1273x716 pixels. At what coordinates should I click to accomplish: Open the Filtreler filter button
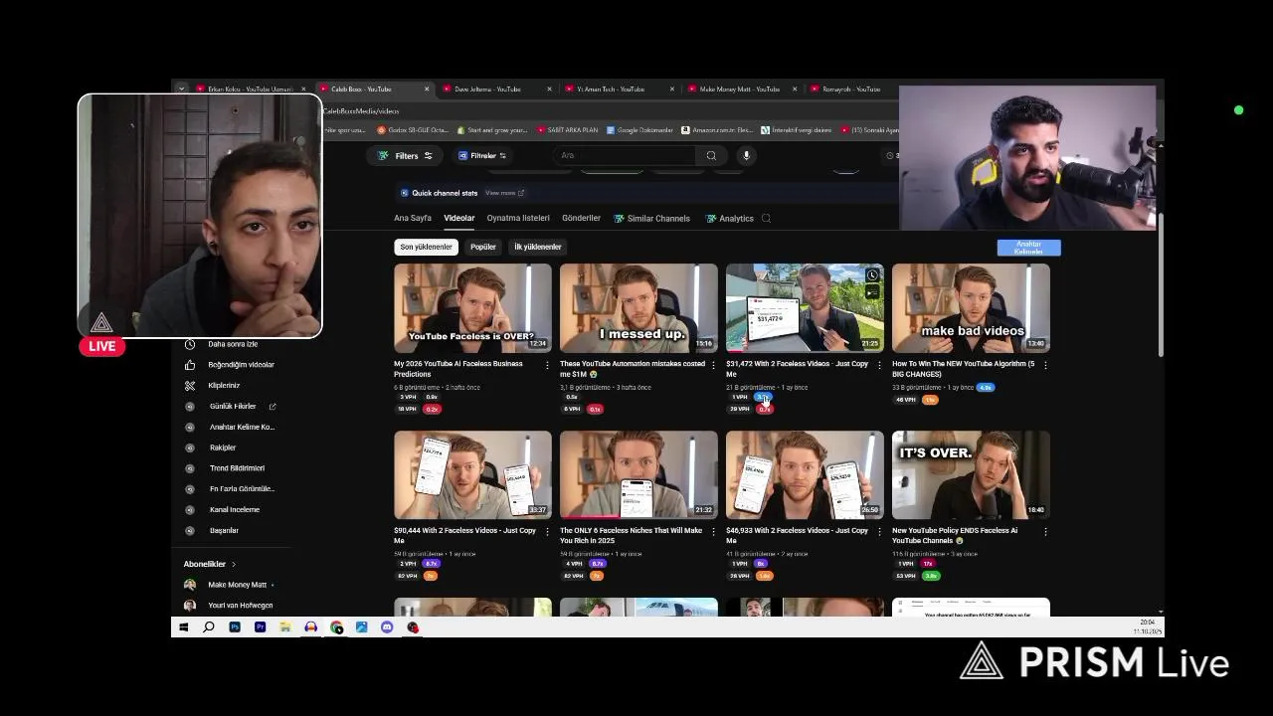click(482, 155)
